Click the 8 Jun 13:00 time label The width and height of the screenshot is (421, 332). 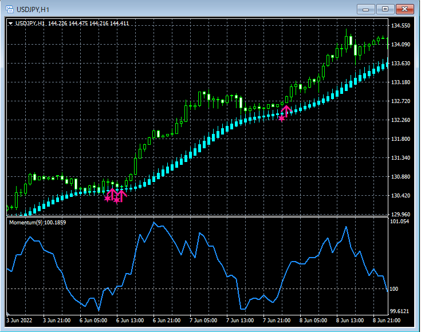point(350,321)
